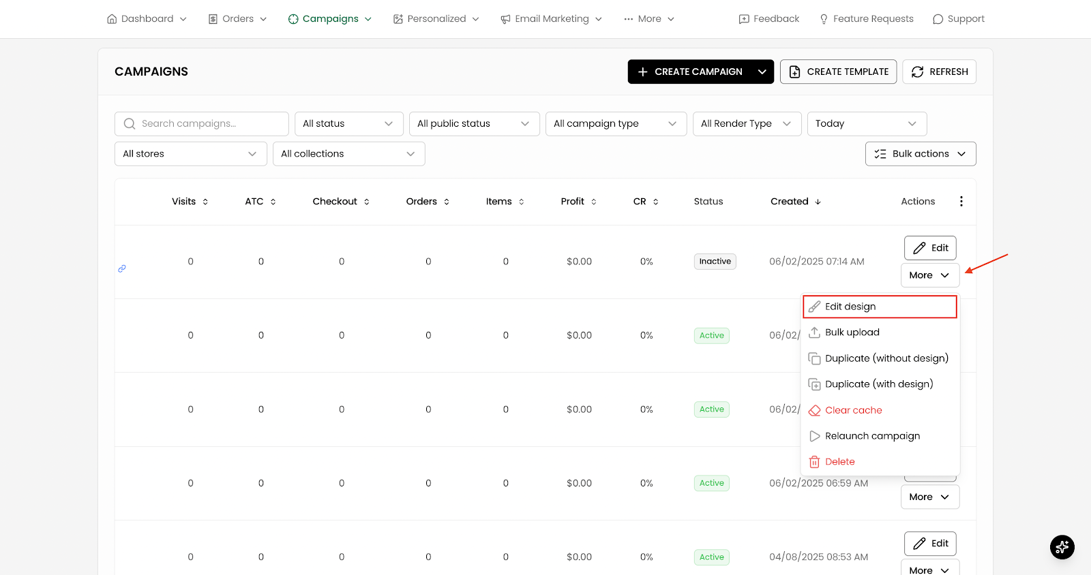
Task: Open the Email Marketing navigation menu
Action: click(x=551, y=19)
